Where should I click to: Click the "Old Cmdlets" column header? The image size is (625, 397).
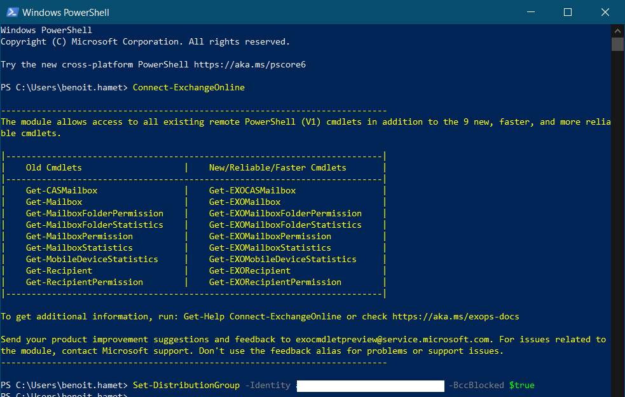point(53,167)
